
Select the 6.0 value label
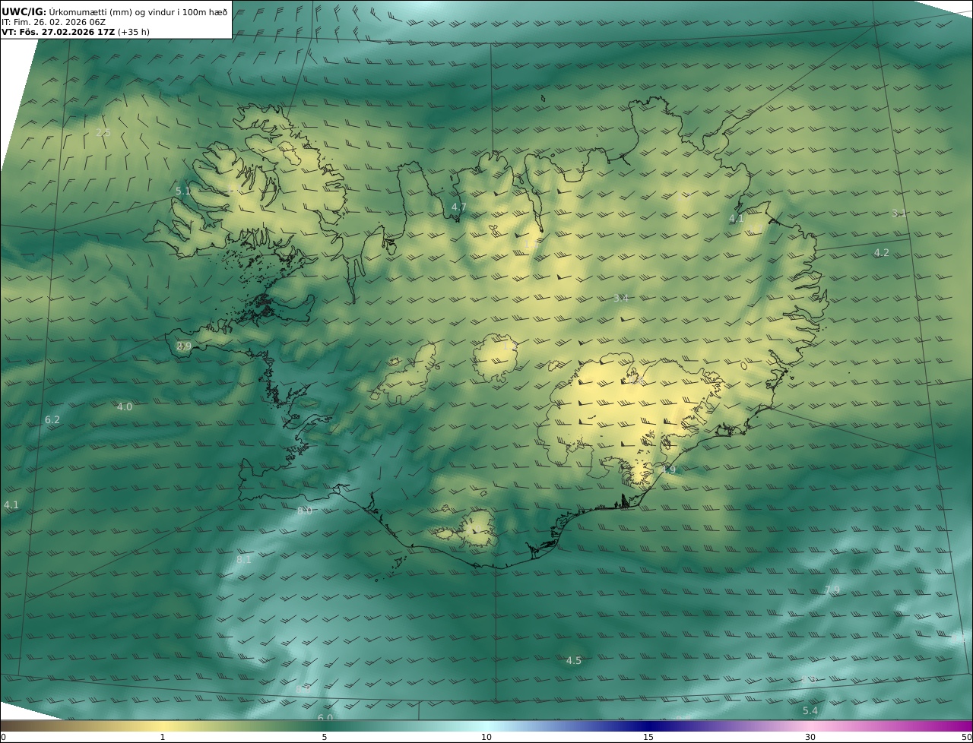[325, 718]
